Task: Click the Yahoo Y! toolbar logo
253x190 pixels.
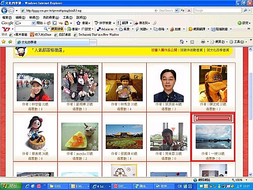Action: pos(6,29)
